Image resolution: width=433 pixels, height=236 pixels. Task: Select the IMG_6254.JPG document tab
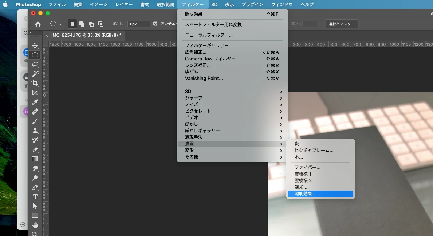coord(86,35)
